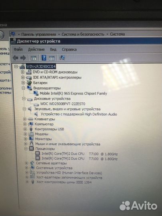Collapse the Процессоры node

26,149
